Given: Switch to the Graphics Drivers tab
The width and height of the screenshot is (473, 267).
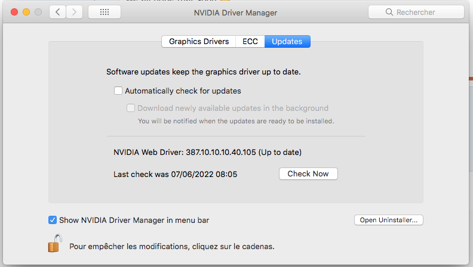Looking at the screenshot, I should (x=199, y=42).
